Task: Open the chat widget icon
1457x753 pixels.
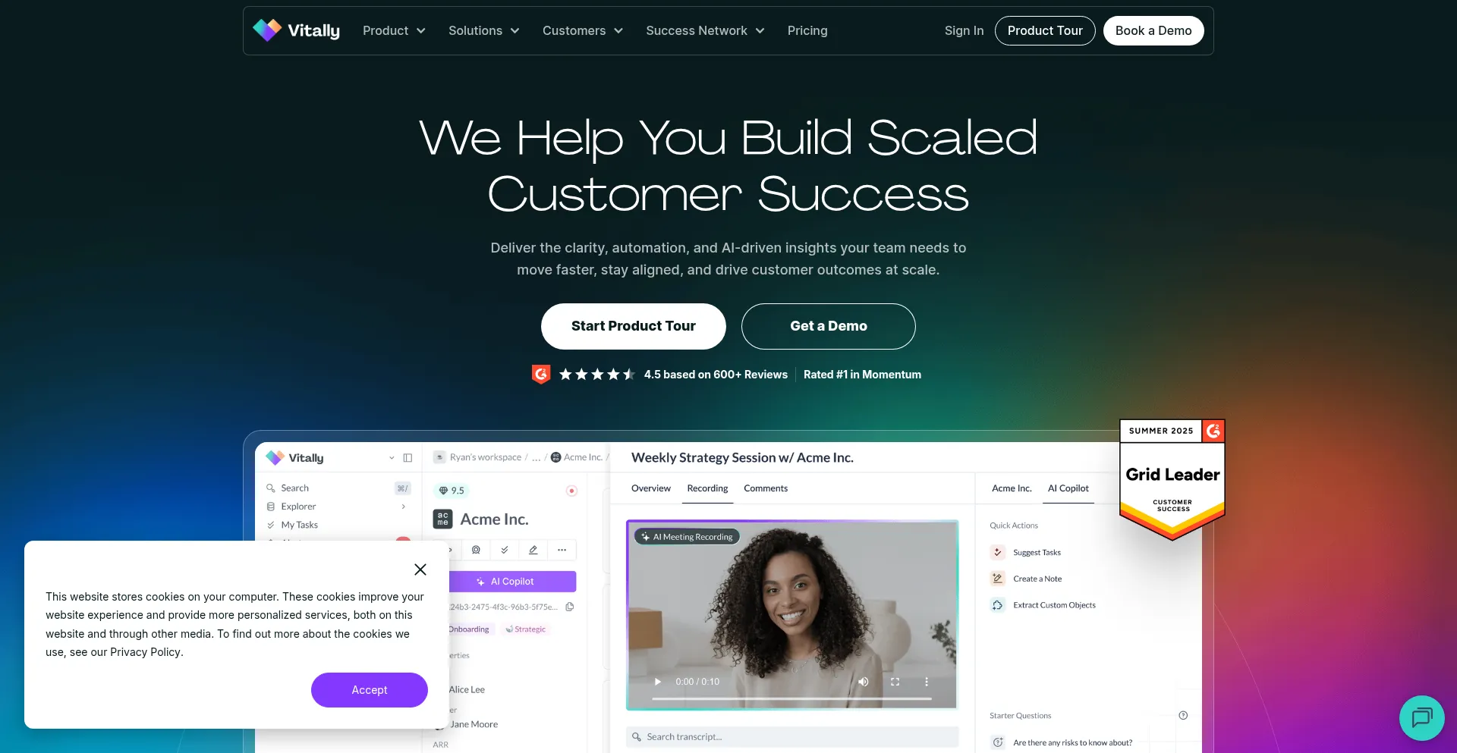Action: [1421, 717]
